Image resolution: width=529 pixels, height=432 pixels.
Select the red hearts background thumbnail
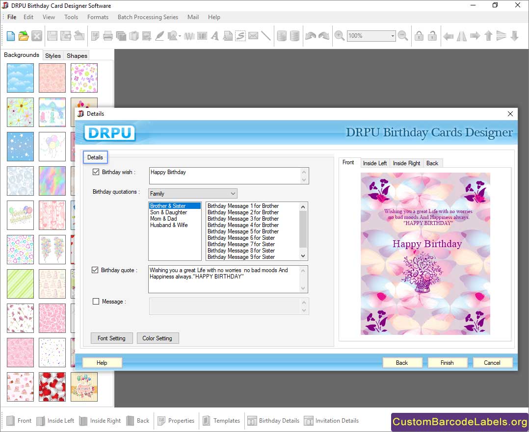pyautogui.click(x=53, y=387)
